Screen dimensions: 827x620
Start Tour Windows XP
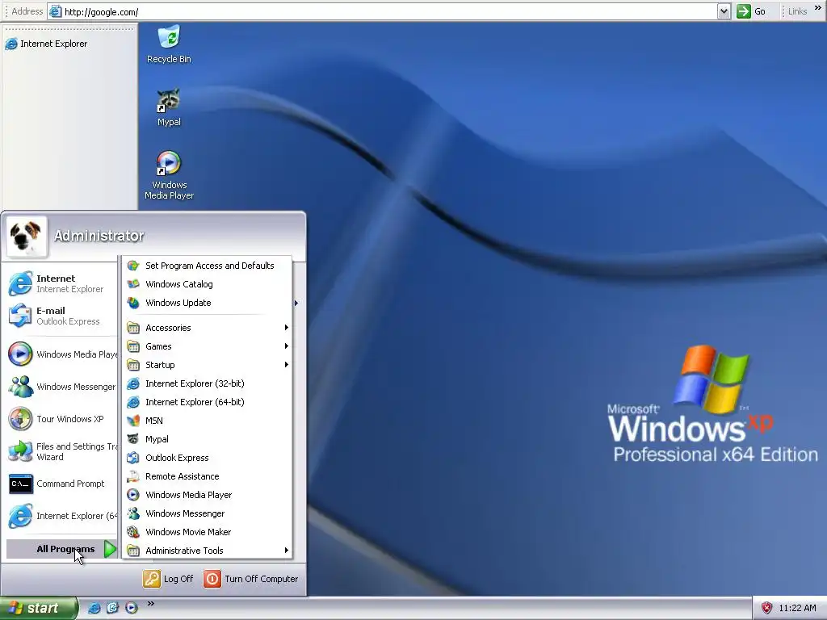click(x=62, y=419)
